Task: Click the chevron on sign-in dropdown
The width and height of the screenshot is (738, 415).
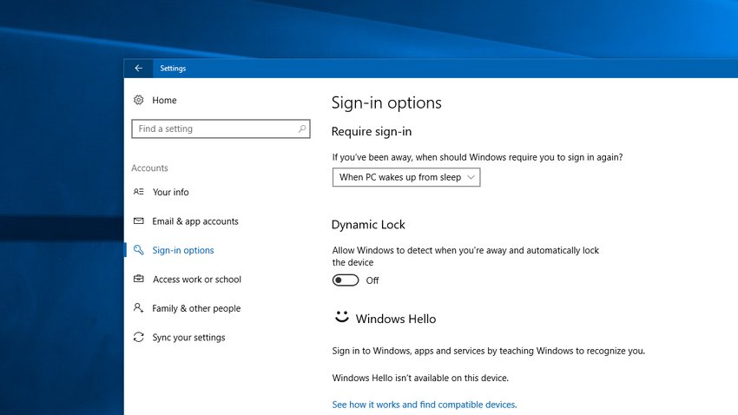Action: (471, 177)
